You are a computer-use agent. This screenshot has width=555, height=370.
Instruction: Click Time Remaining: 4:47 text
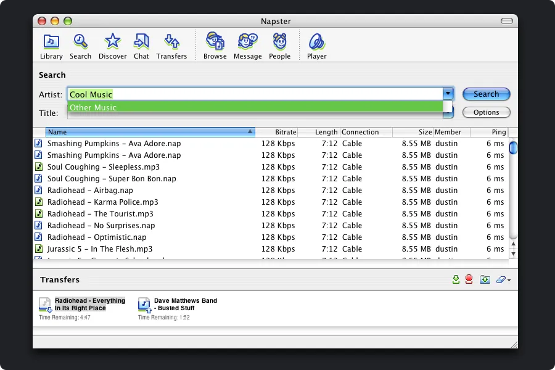click(x=64, y=317)
